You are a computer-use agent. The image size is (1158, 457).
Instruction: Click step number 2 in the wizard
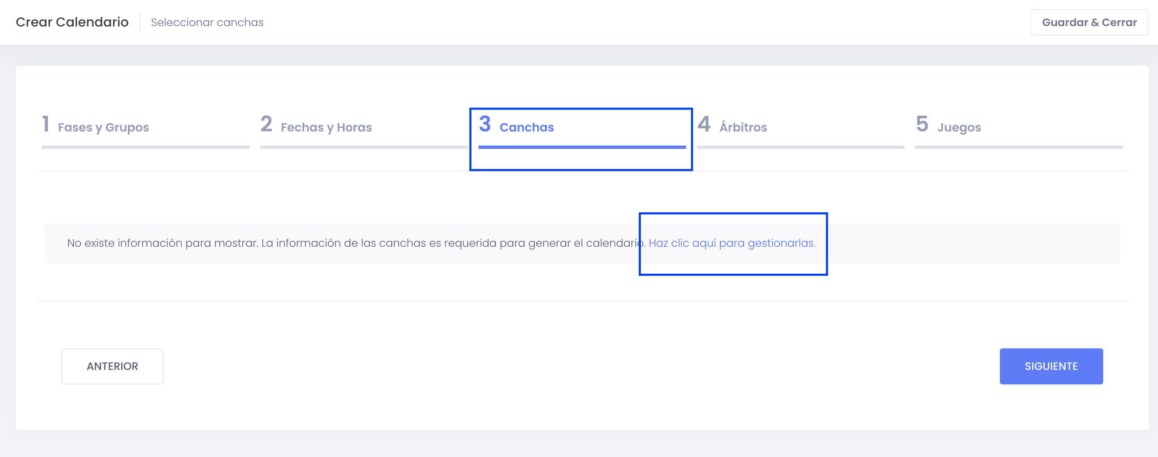click(266, 124)
